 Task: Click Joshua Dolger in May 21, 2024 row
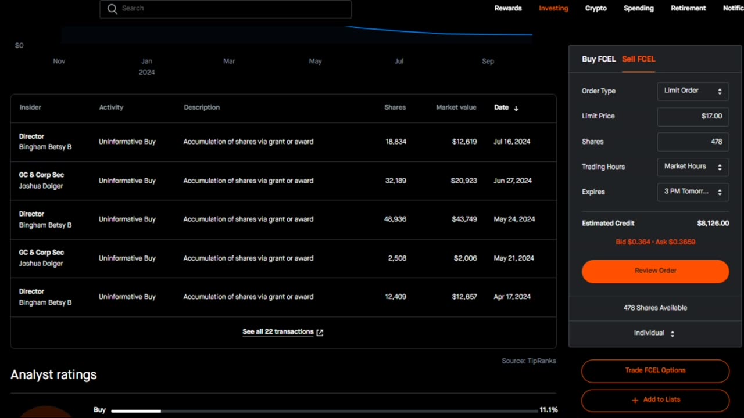click(41, 264)
